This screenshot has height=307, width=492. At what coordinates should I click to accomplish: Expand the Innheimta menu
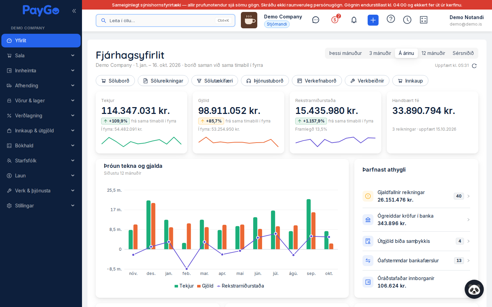41,71
